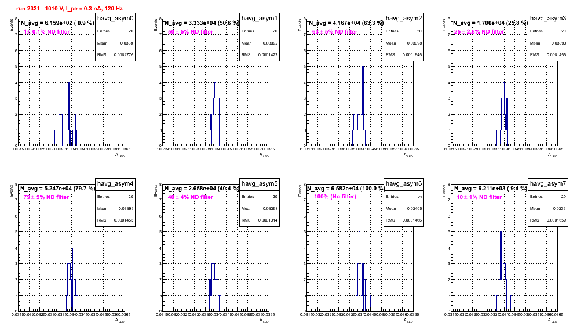Click the Entries 21 row in havg_asym6

click(x=404, y=197)
